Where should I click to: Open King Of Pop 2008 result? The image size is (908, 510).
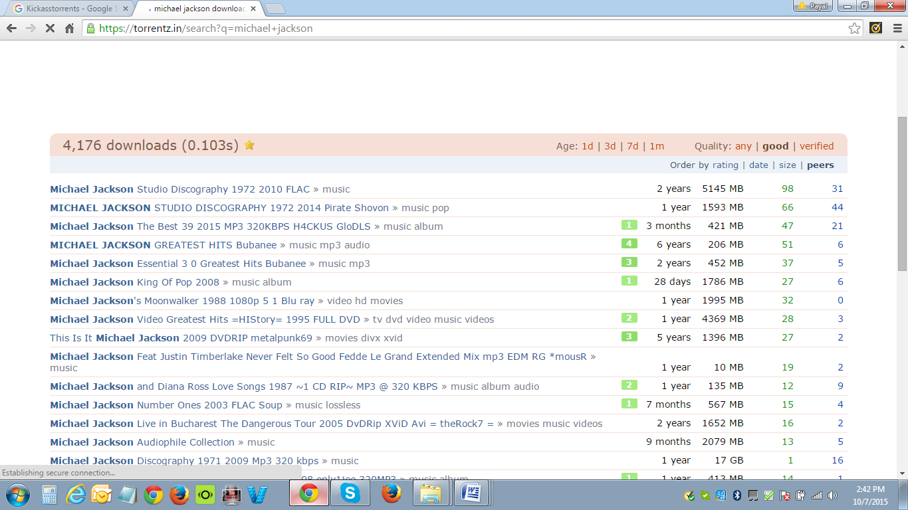134,282
